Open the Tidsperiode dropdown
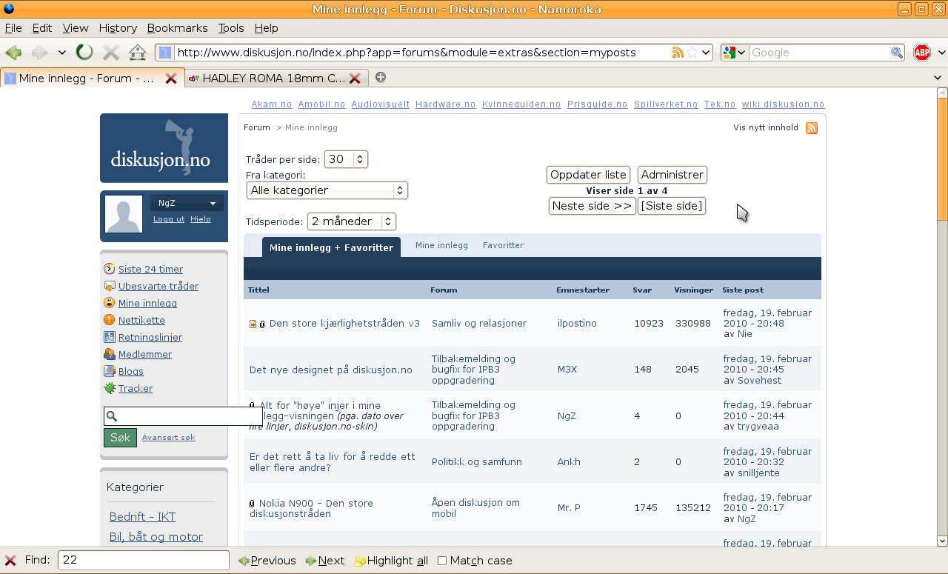This screenshot has width=948, height=574. pyautogui.click(x=352, y=221)
